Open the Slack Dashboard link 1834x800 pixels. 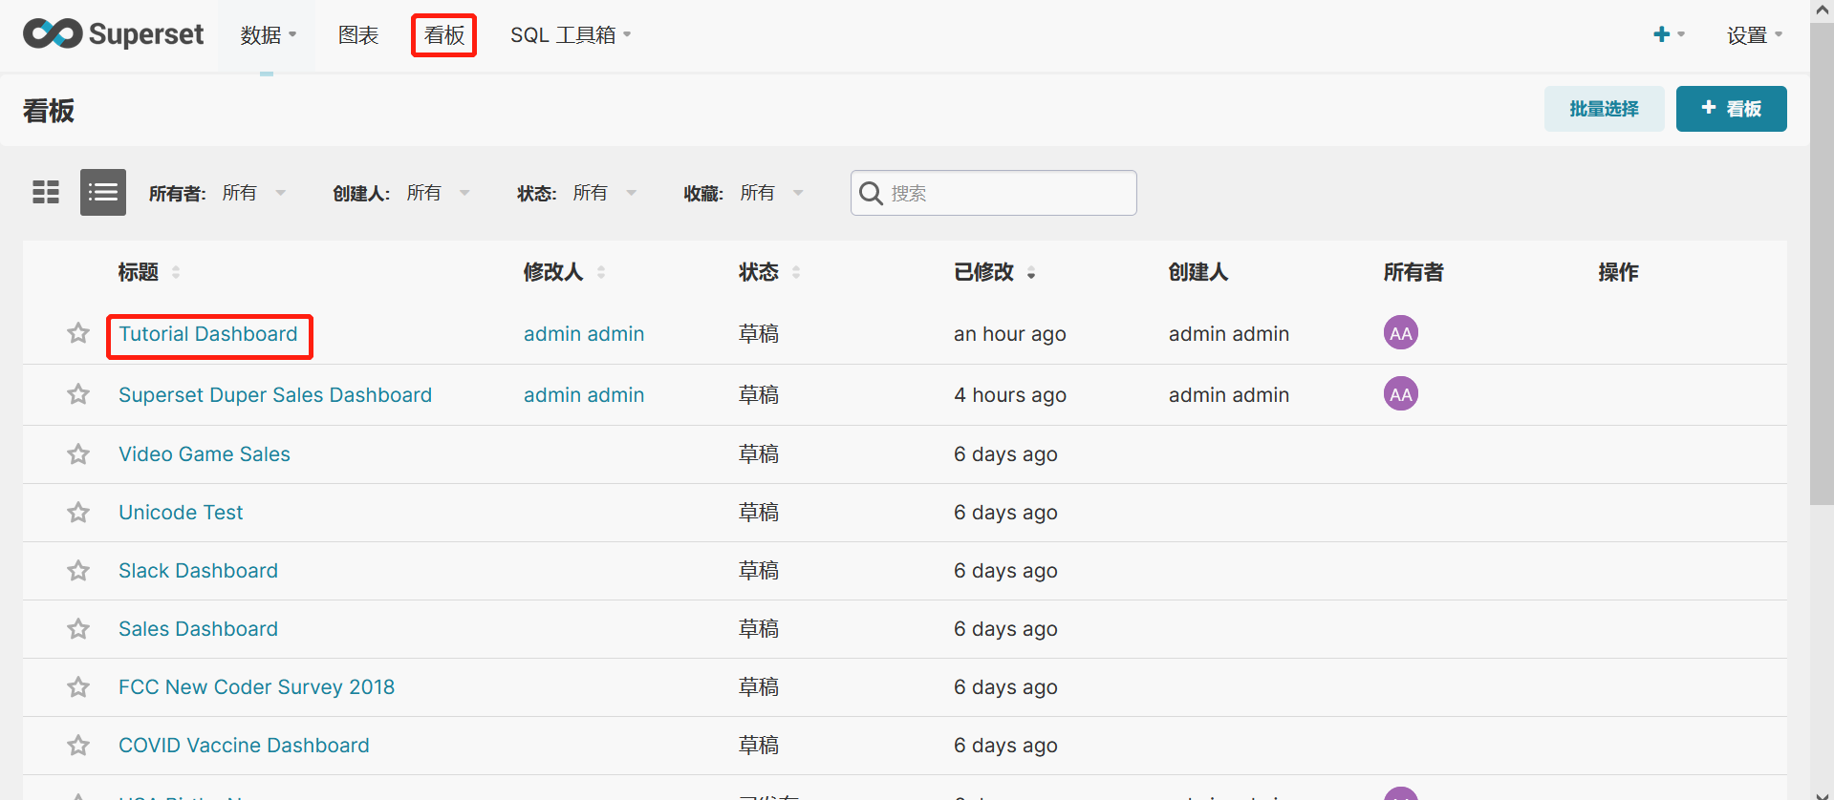(x=198, y=571)
